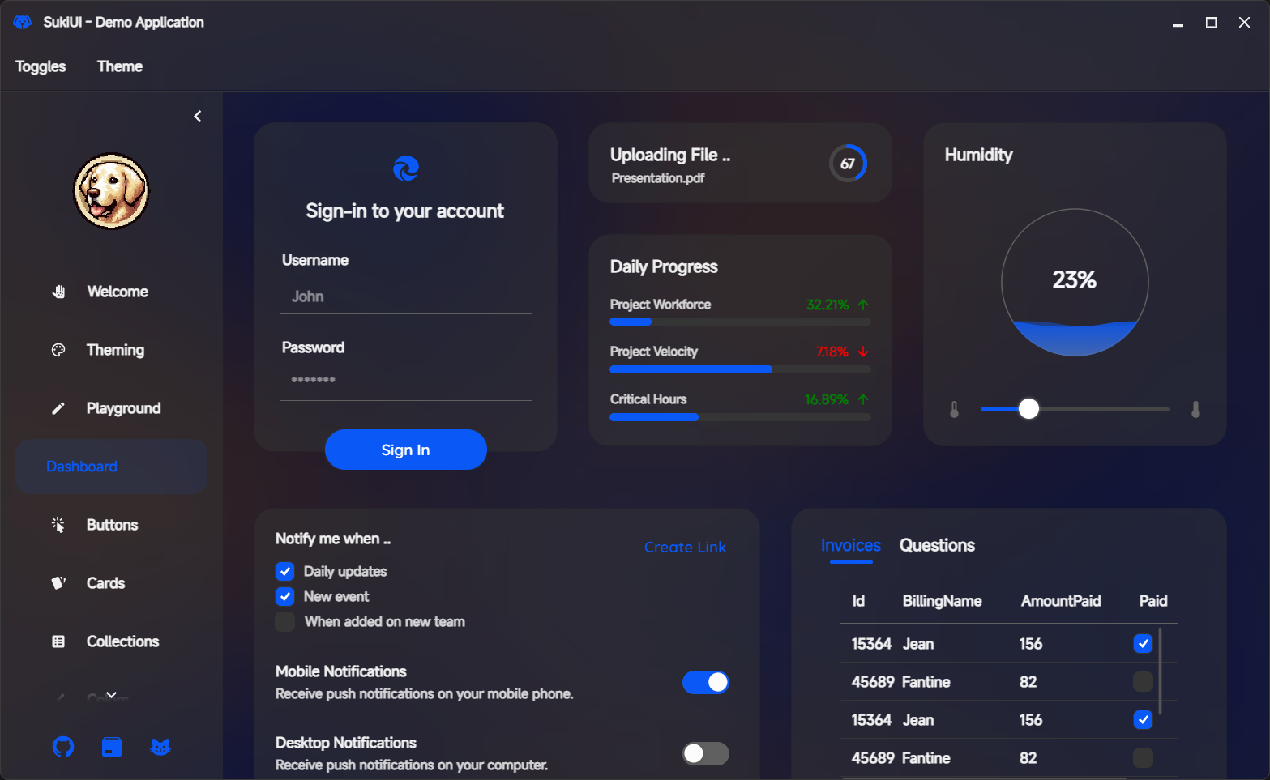Click the '7.18%' velocity value
The width and height of the screenshot is (1270, 780).
click(x=832, y=352)
